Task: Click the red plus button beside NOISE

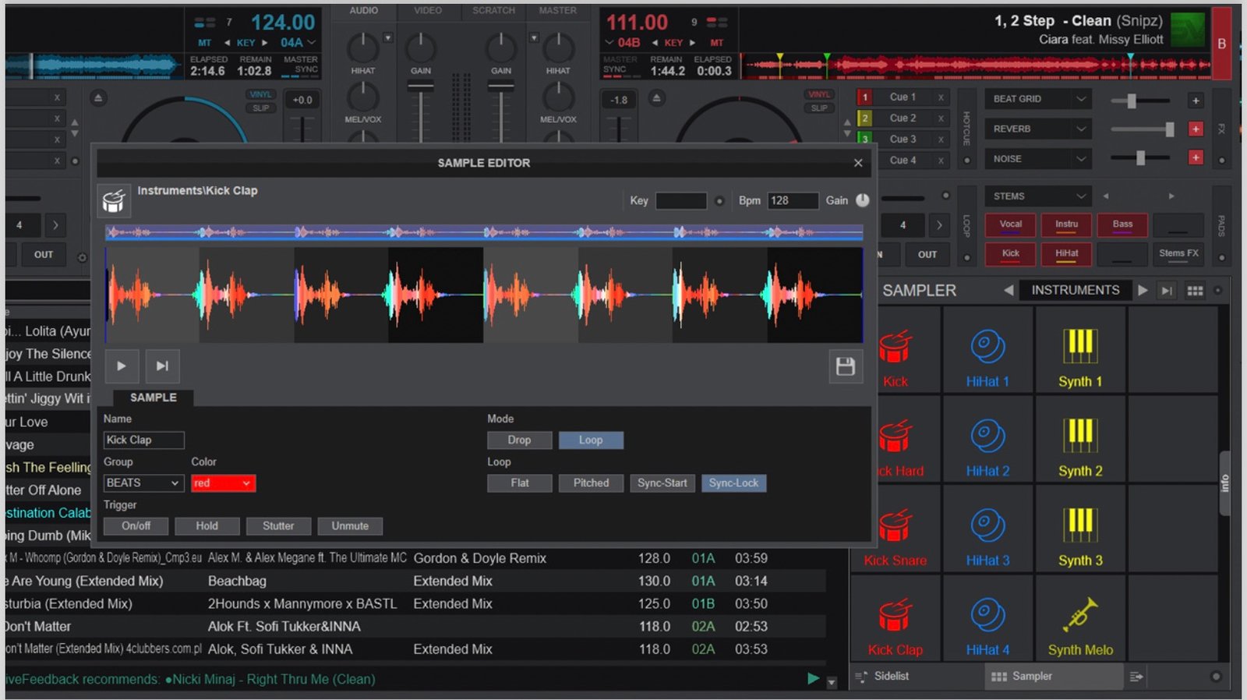Action: click(1196, 158)
